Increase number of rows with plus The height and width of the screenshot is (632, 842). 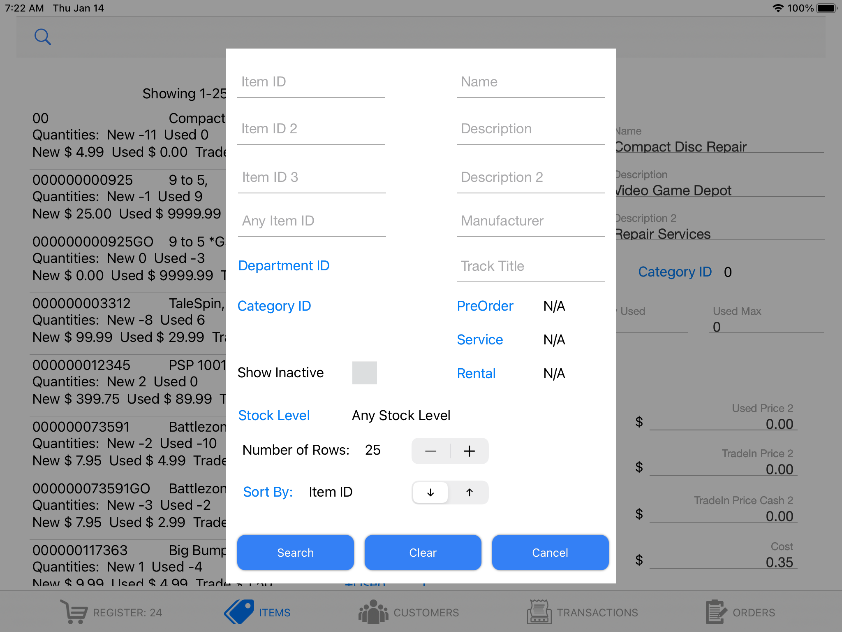(x=469, y=451)
